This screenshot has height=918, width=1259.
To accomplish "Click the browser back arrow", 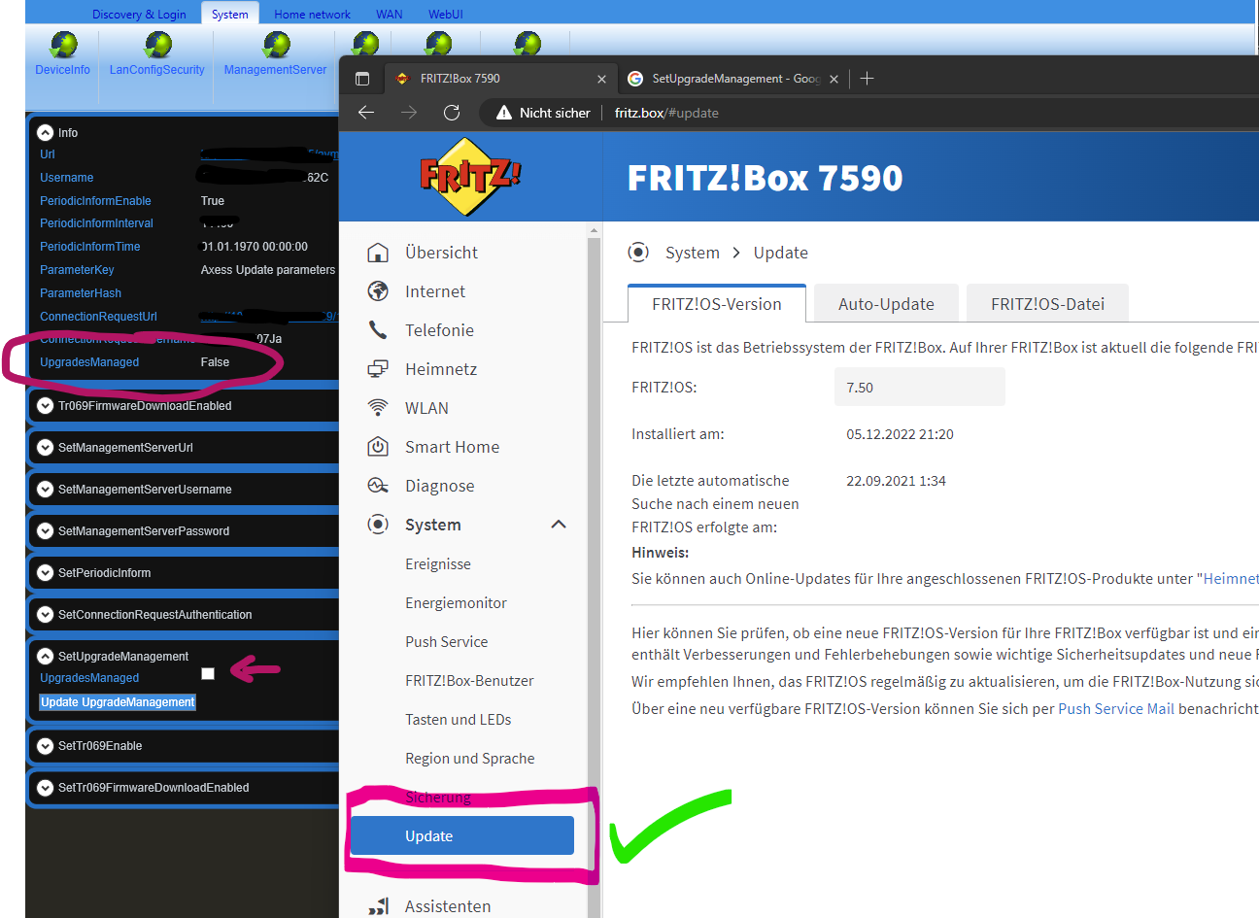I will point(366,113).
